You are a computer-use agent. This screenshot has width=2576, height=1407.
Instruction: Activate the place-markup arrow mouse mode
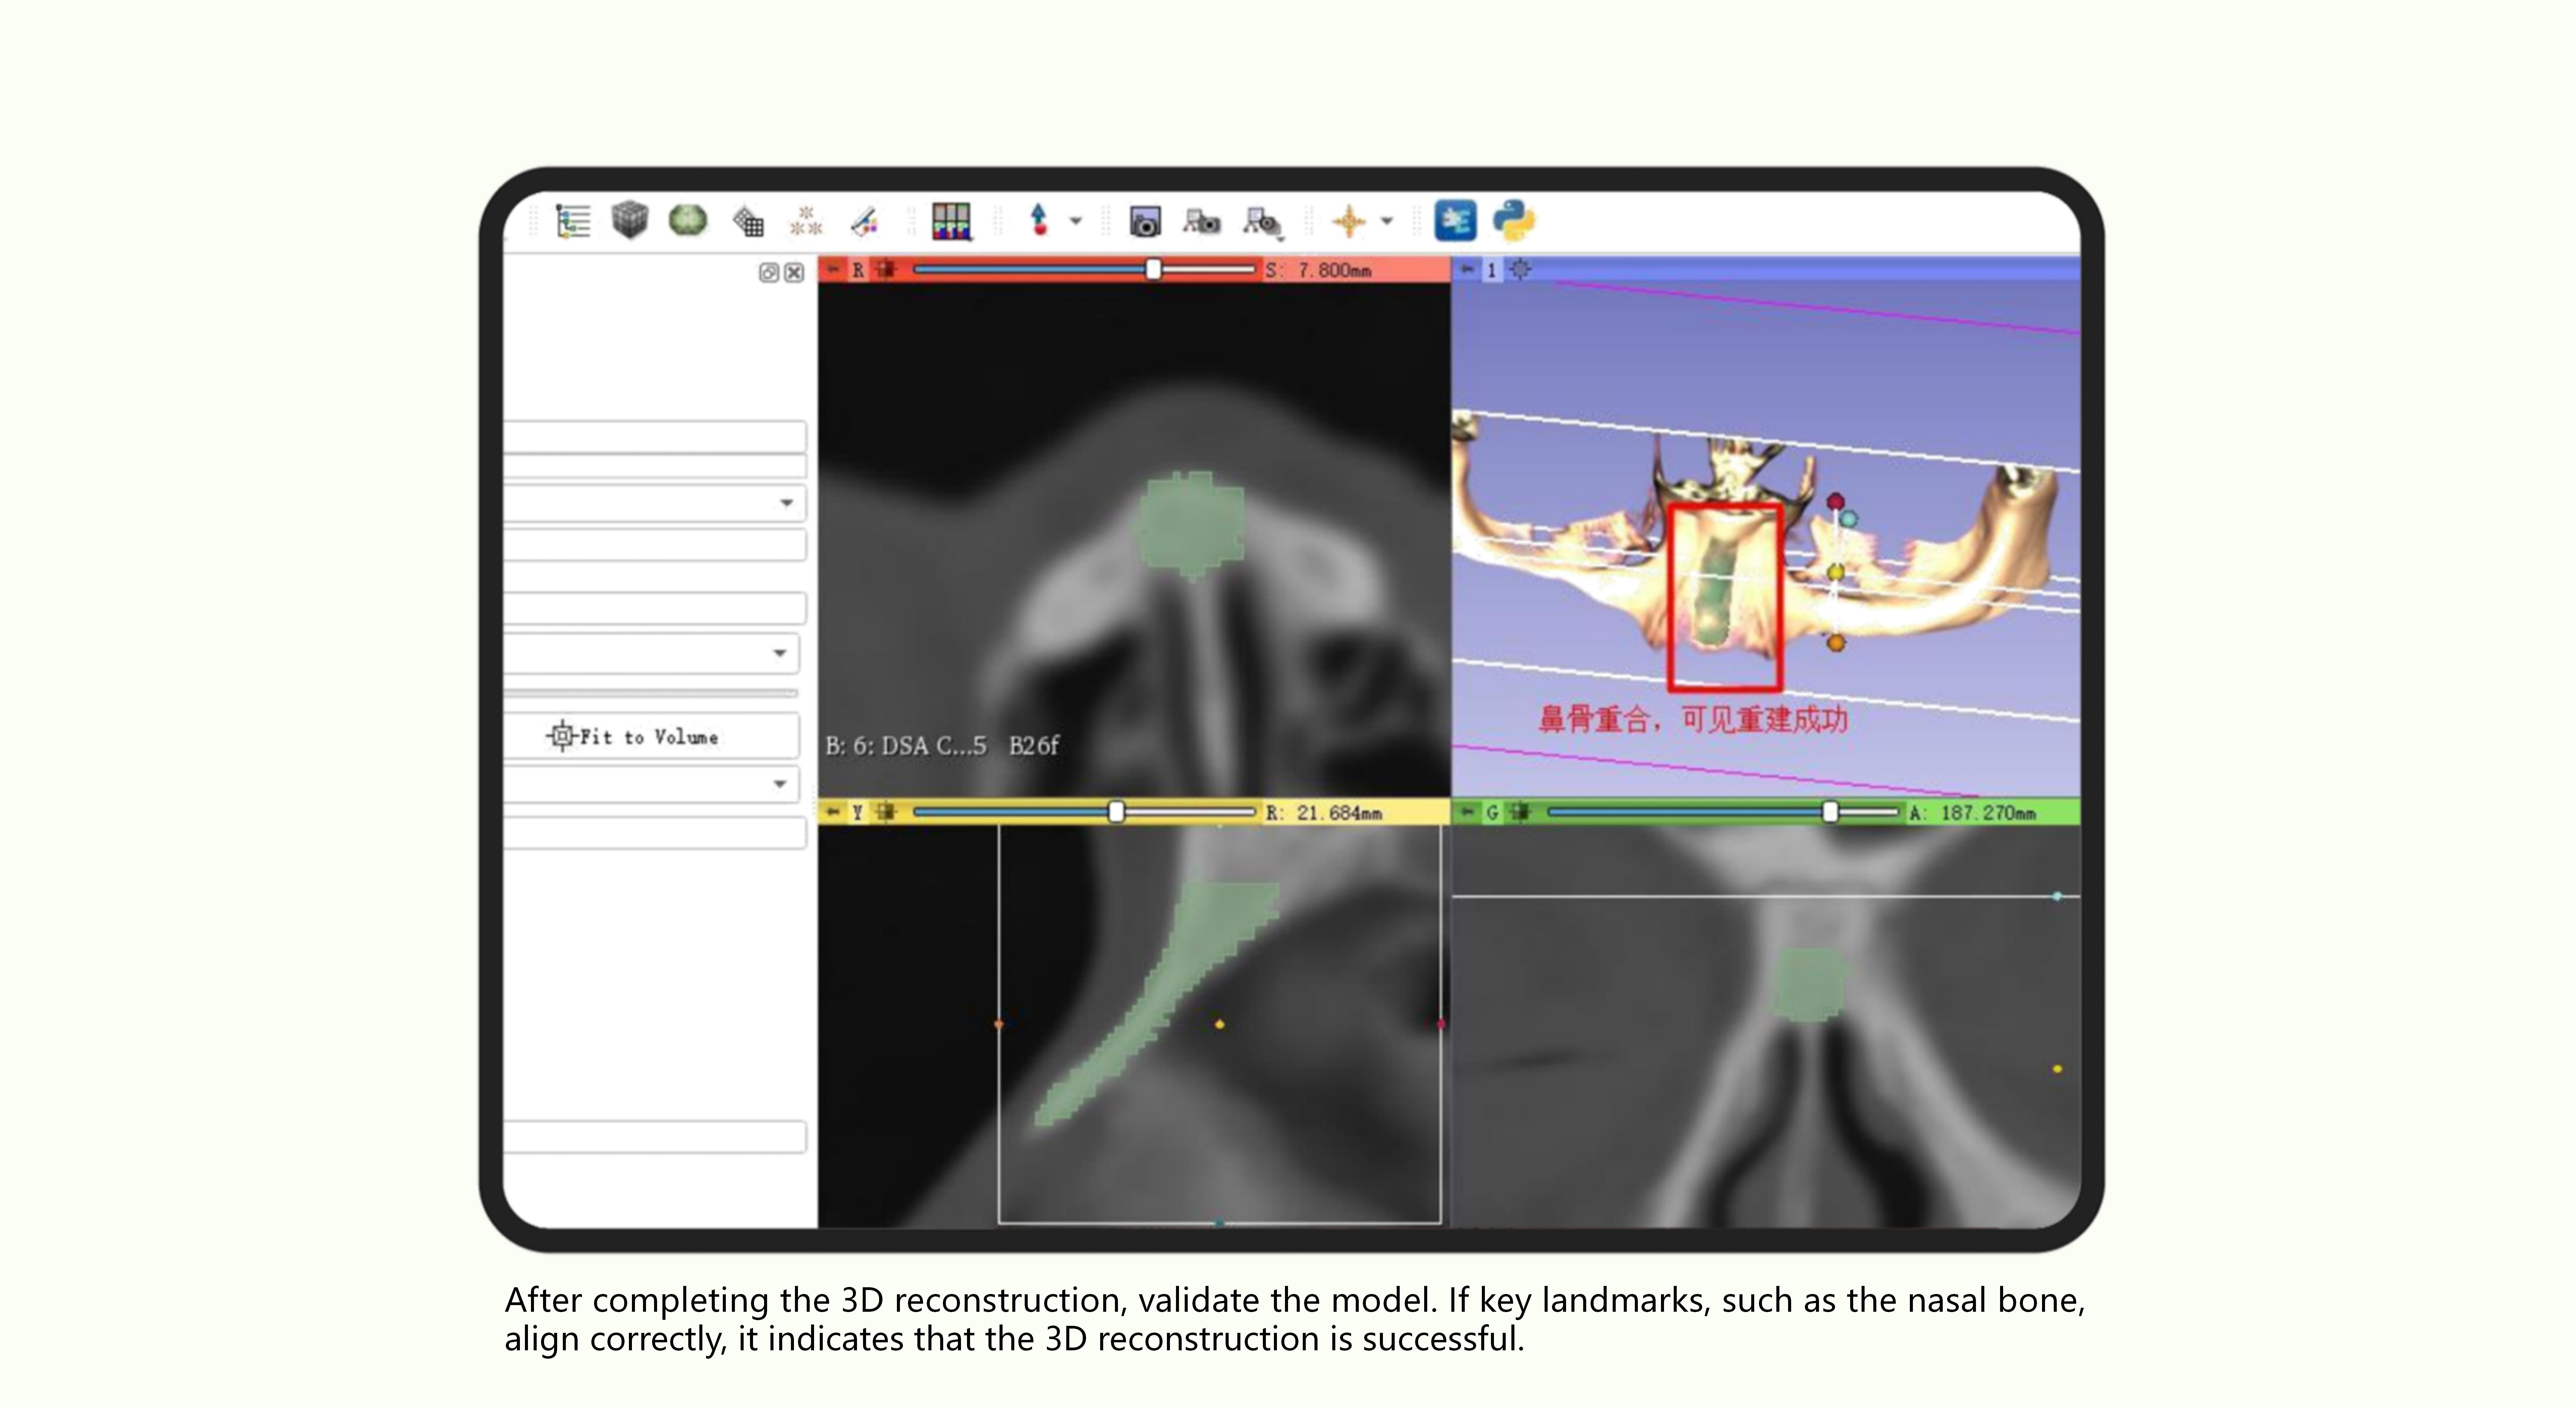click(1039, 220)
